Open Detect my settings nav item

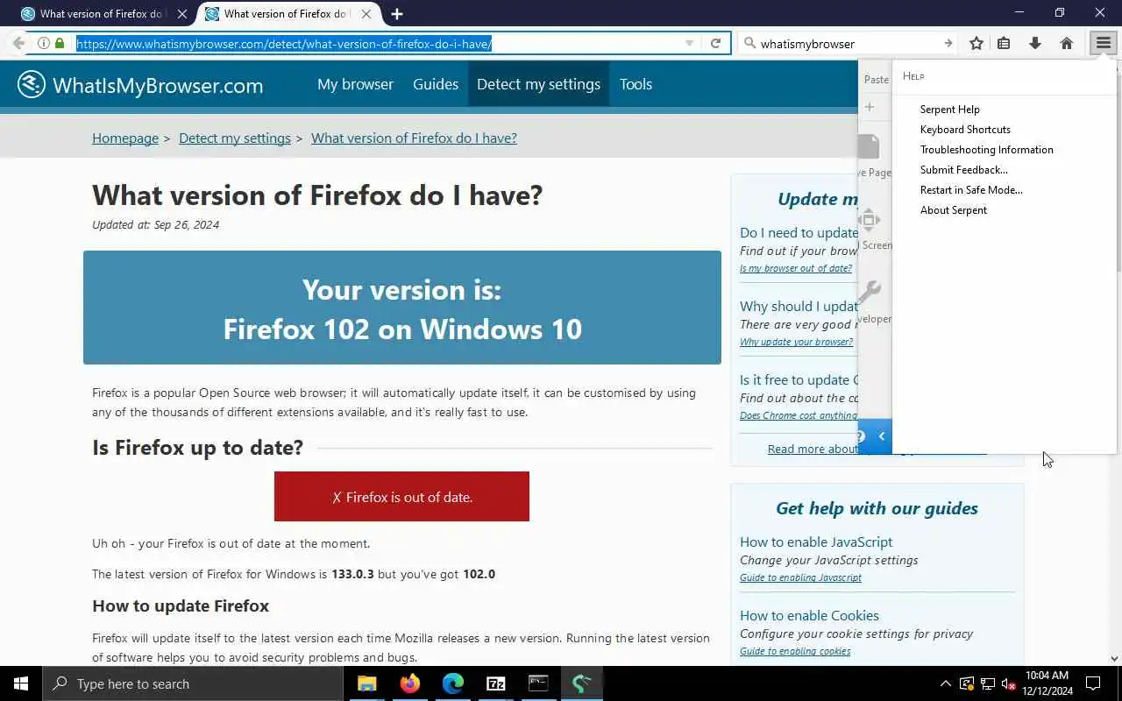[538, 84]
